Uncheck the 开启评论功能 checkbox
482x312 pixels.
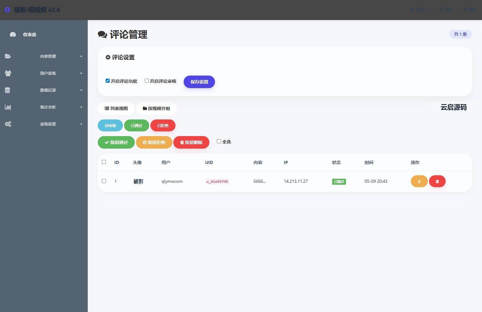pyautogui.click(x=107, y=81)
